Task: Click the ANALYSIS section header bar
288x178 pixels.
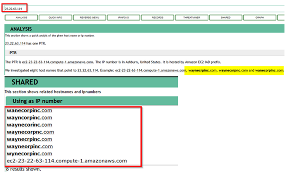Action: pos(144,29)
